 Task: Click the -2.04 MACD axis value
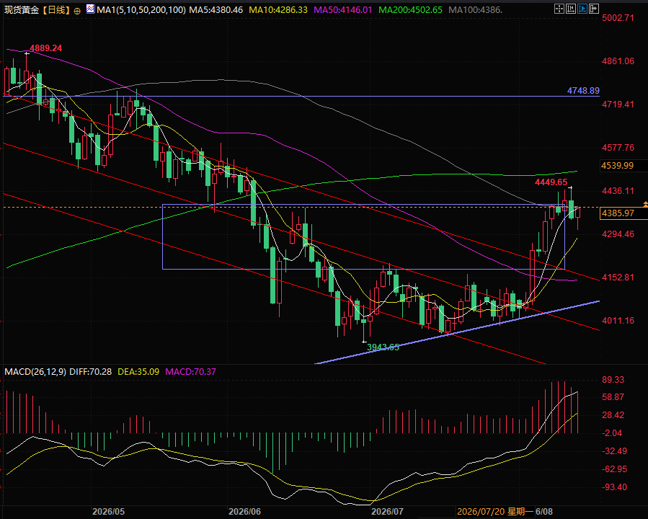613,433
